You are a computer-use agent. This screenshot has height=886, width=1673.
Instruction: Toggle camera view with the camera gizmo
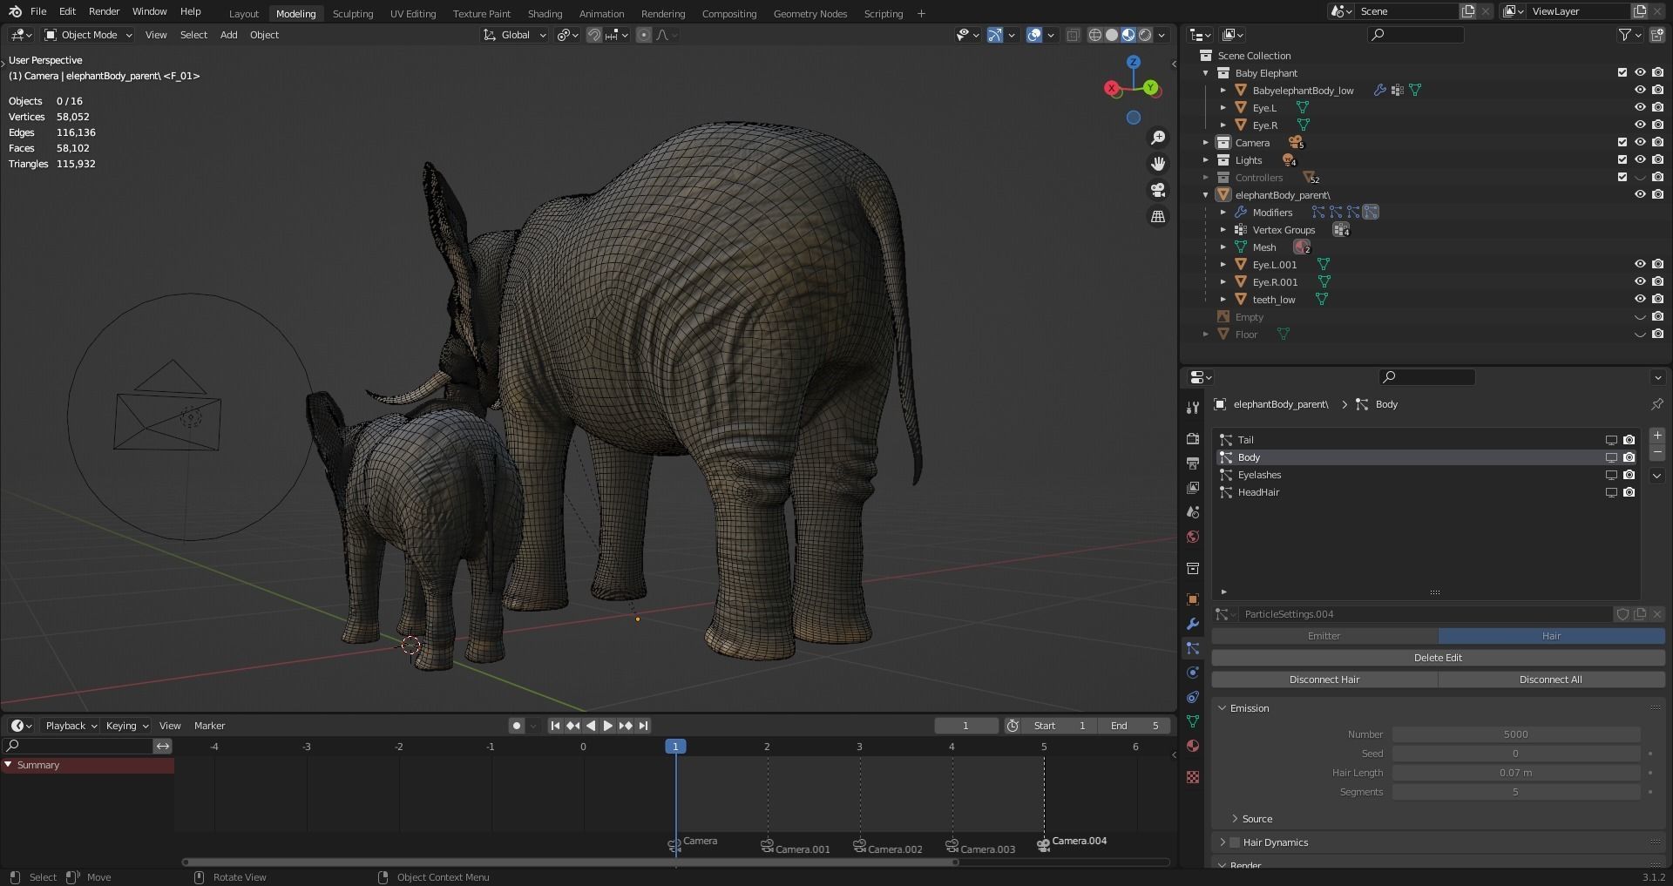click(x=1158, y=190)
